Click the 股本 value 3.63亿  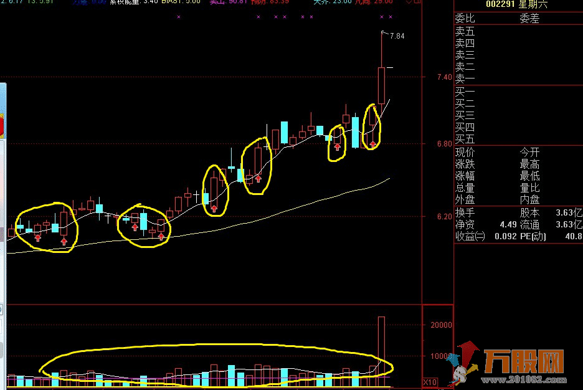coord(569,212)
